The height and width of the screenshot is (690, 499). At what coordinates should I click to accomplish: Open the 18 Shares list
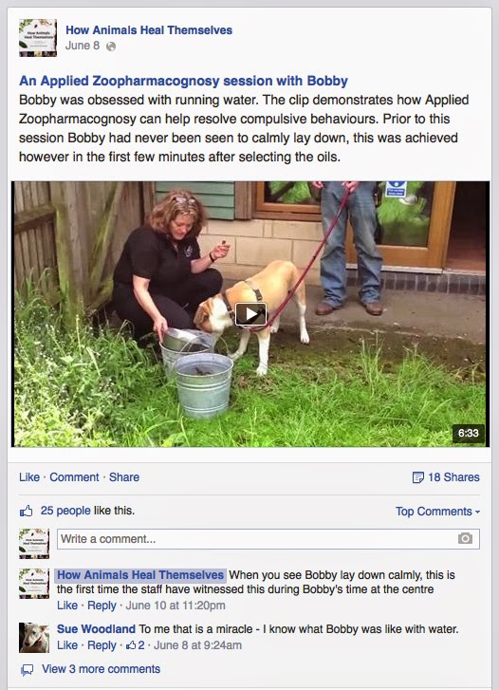(x=453, y=477)
